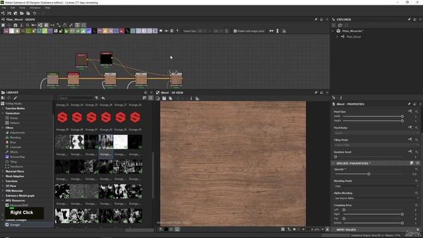Screen dimensions: 423x238
Task: Expand the Plain_Wood graph item in Explorer
Action: [x=337, y=37]
